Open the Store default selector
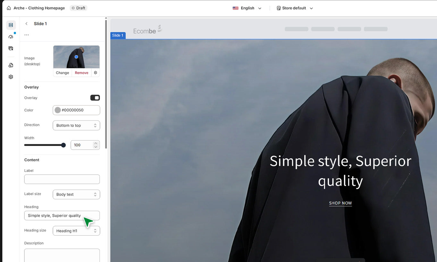Image resolution: width=437 pixels, height=262 pixels. pos(294,8)
